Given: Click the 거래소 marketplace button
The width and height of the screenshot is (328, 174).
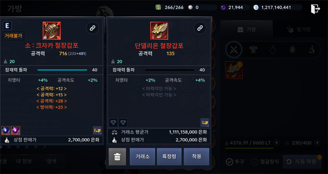Looking at the screenshot, I should tap(142, 157).
